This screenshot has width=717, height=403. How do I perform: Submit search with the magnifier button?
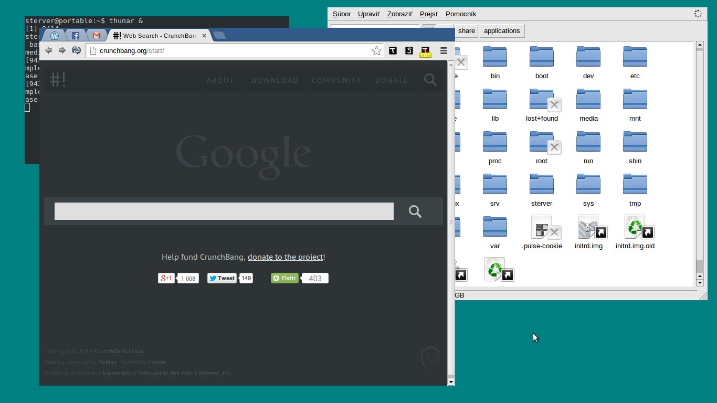click(415, 211)
